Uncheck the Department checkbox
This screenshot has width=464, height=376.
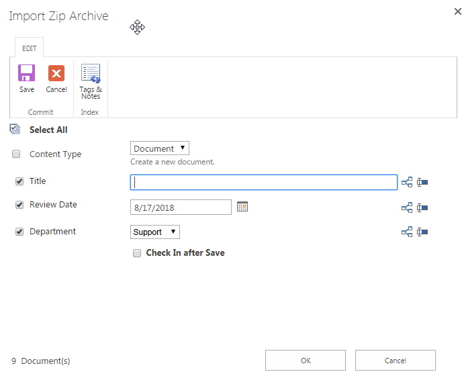coord(19,232)
